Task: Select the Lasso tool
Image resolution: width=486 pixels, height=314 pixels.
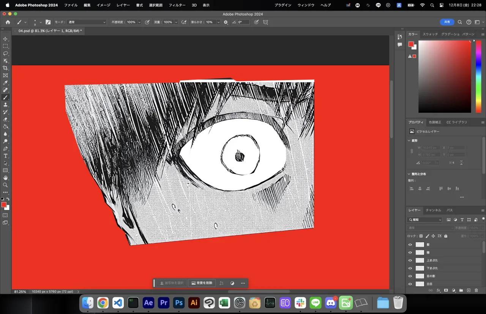Action: [5, 54]
